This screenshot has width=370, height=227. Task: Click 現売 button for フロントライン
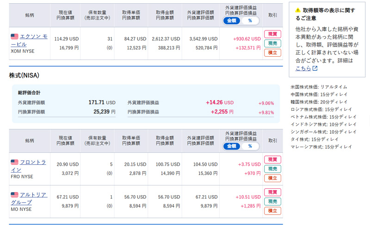coord(272,169)
